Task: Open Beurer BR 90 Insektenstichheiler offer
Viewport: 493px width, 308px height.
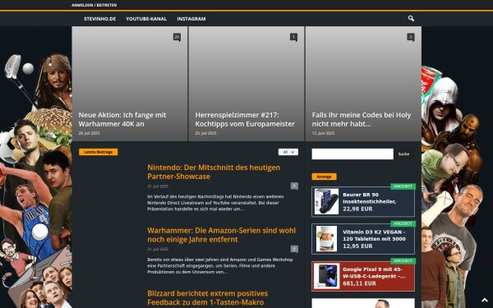Action: (363, 202)
